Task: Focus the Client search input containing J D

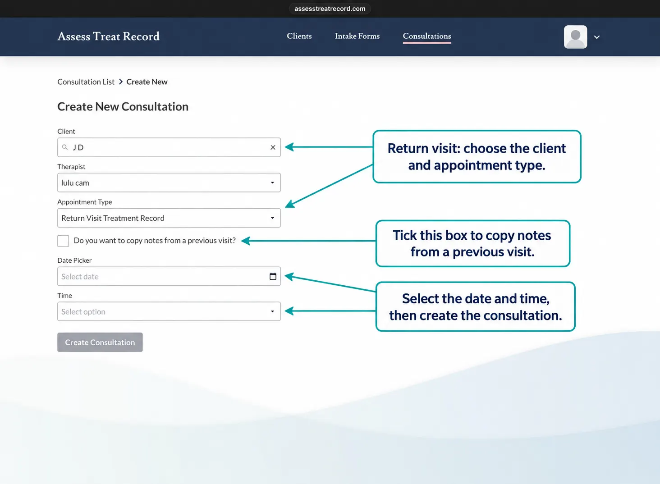Action: [x=169, y=147]
